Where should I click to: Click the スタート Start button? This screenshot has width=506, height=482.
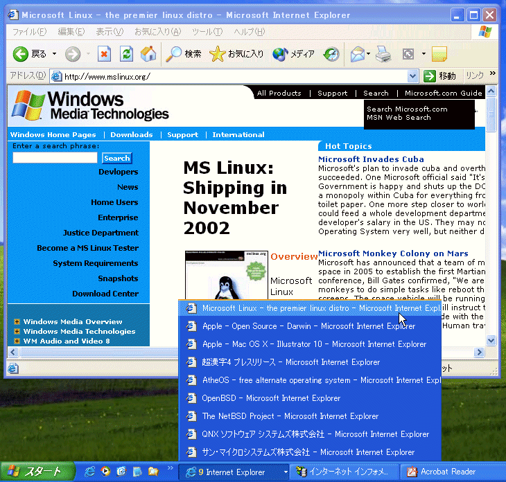click(x=37, y=472)
